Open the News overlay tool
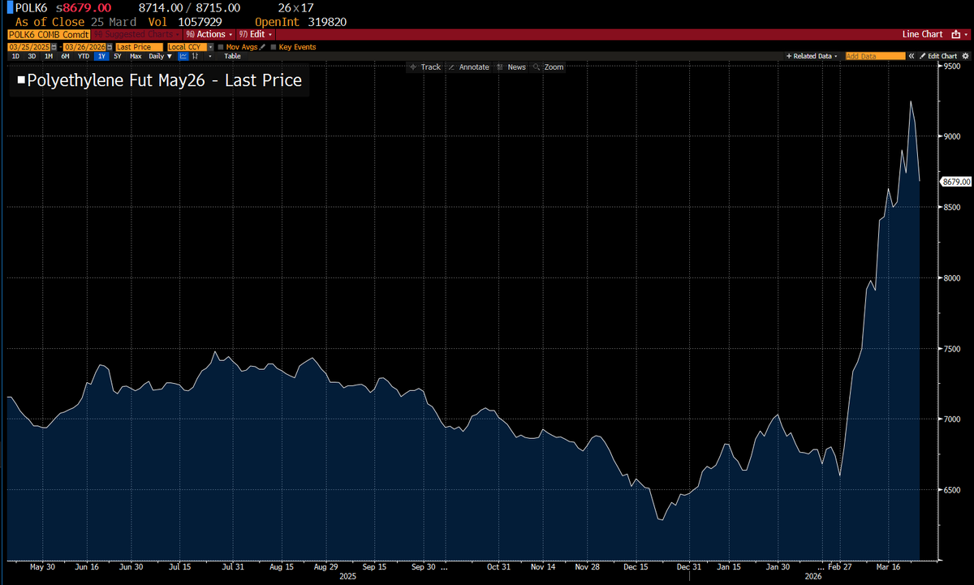Viewport: 974px width, 585px height. (511, 67)
